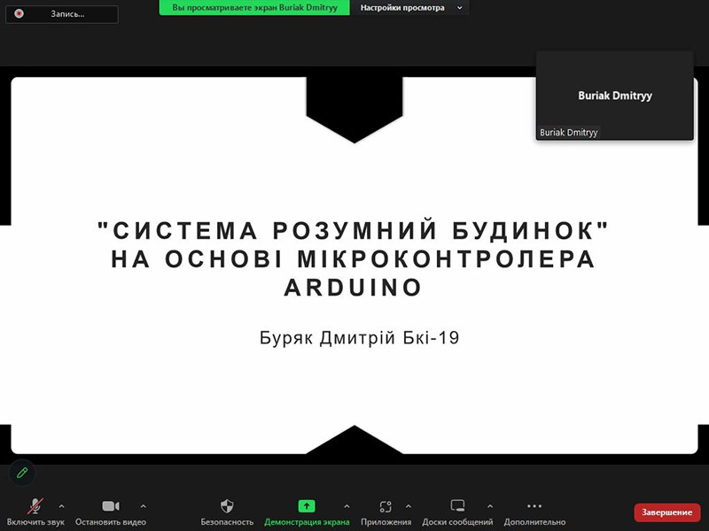The height and width of the screenshot is (531, 709).
Task: Click the red Завершение button
Action: pyautogui.click(x=667, y=512)
